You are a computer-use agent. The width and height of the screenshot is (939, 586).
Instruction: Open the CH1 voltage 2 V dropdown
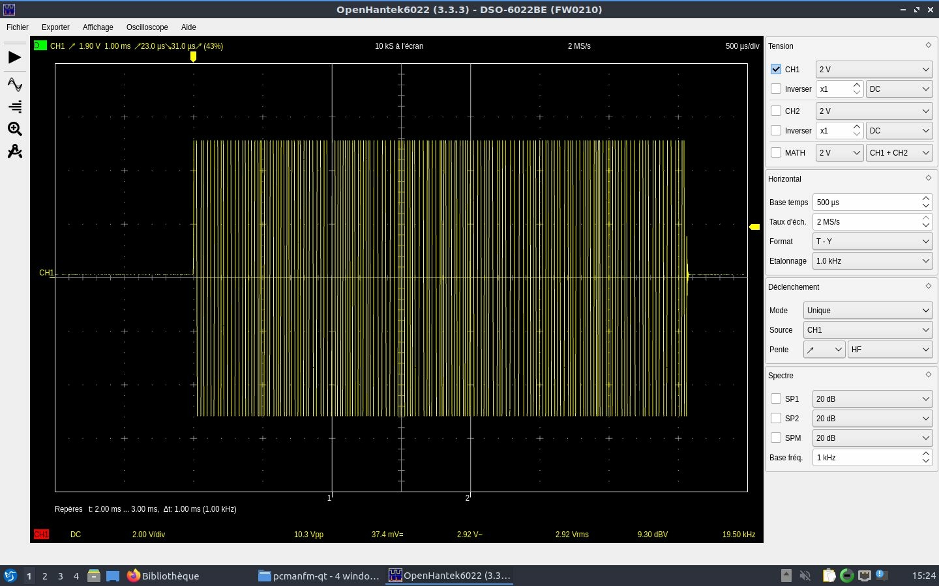click(x=874, y=69)
